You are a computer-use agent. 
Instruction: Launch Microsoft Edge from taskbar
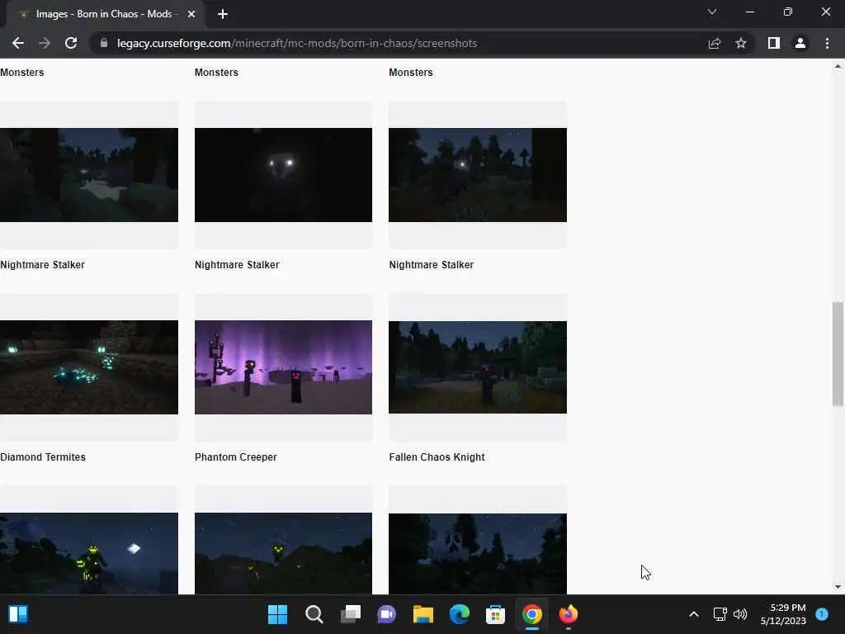point(459,614)
